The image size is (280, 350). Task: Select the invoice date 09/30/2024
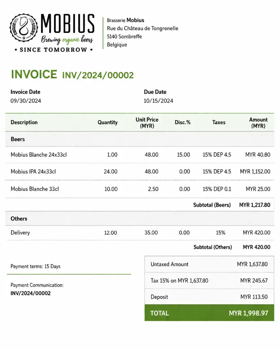coord(26,101)
